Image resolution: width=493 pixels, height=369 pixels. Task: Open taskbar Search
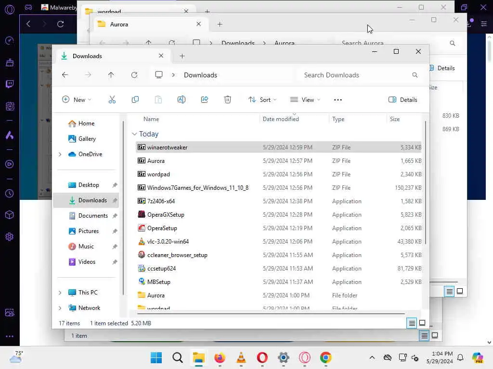click(x=177, y=357)
